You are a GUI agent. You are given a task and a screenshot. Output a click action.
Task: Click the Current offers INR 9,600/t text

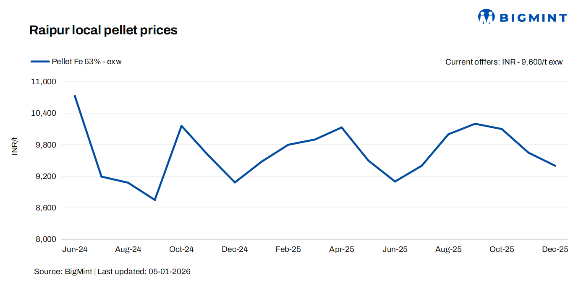pos(504,62)
